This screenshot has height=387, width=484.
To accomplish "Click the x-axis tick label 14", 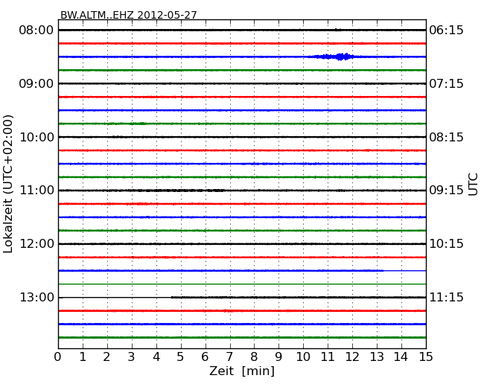I will [x=401, y=356].
